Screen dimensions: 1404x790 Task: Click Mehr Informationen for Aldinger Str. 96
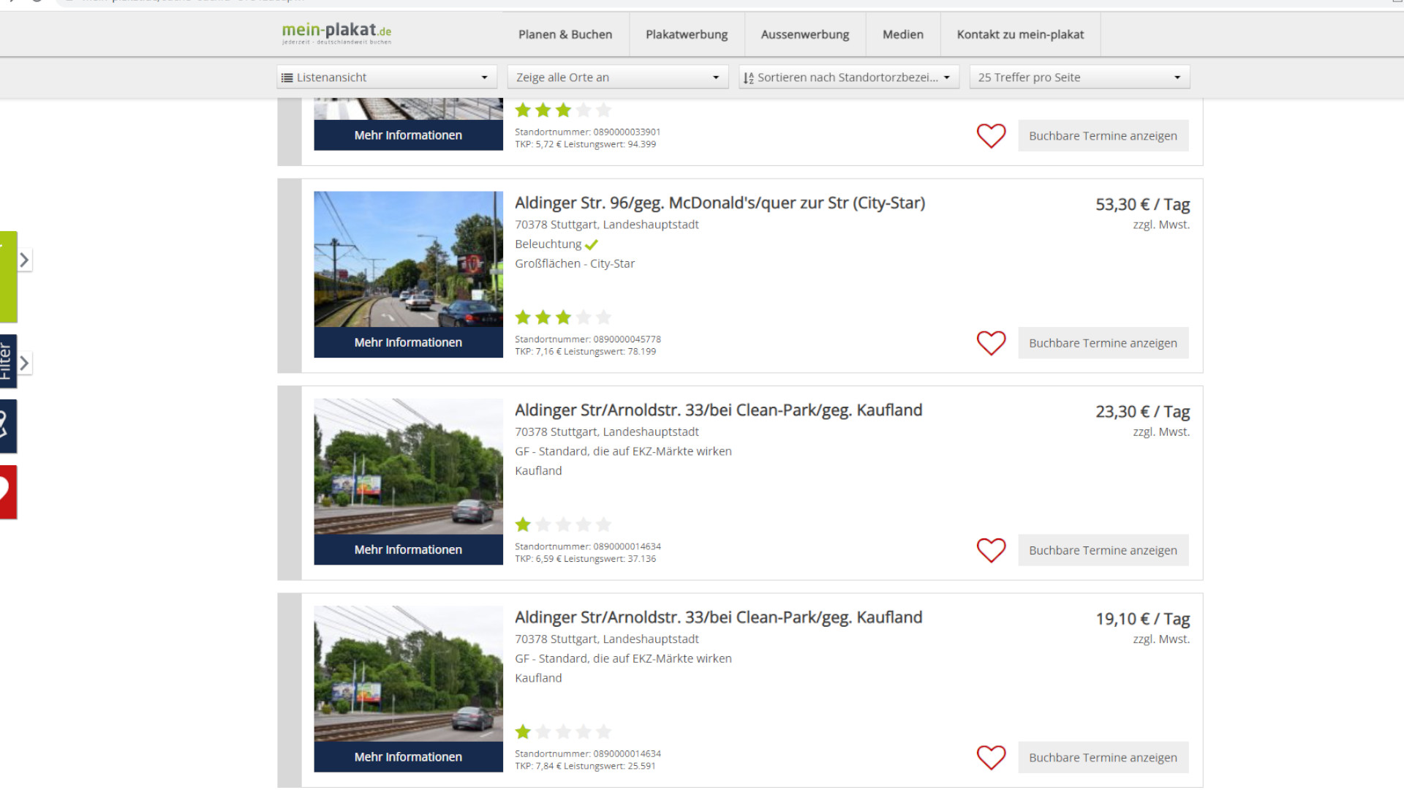point(408,342)
